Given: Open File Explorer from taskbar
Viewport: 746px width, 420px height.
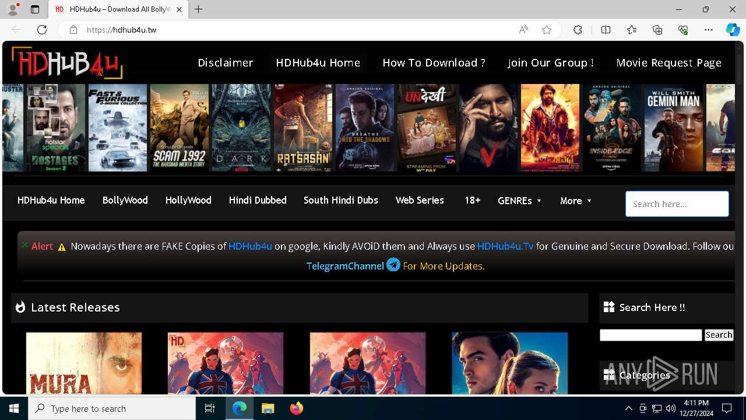Looking at the screenshot, I should tap(268, 408).
